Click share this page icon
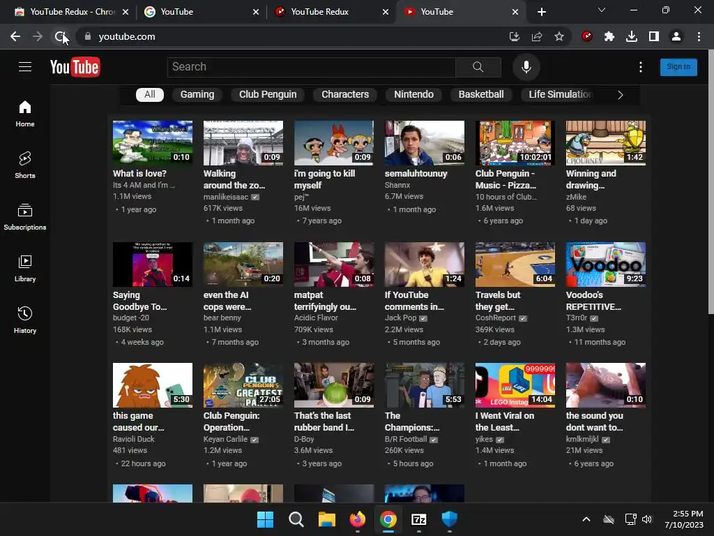 537,36
